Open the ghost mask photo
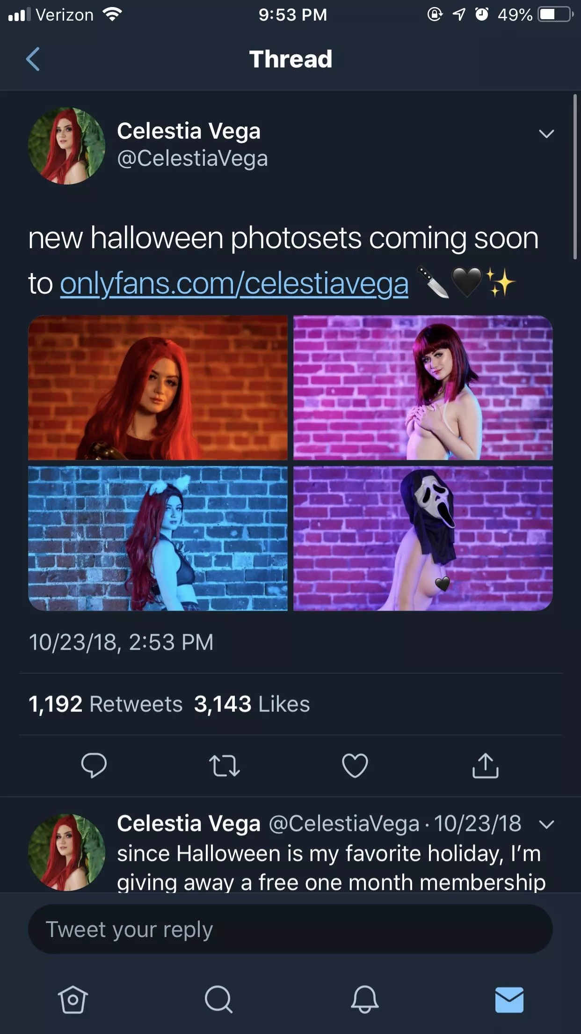Screen dimensions: 581x1034 [x=423, y=539]
